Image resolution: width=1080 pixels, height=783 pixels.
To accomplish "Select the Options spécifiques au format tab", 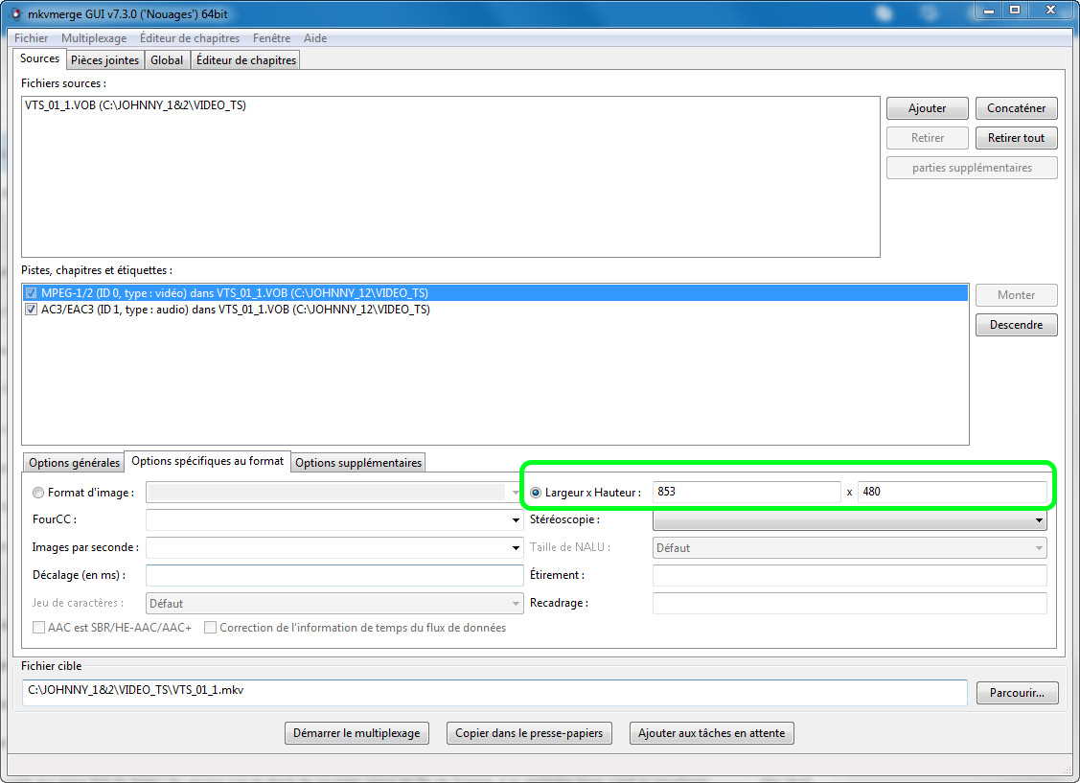I will (x=207, y=461).
